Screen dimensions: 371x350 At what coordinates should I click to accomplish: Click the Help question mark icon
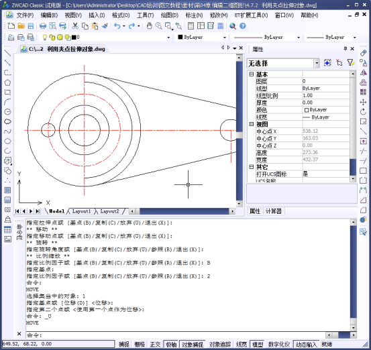tap(243, 26)
